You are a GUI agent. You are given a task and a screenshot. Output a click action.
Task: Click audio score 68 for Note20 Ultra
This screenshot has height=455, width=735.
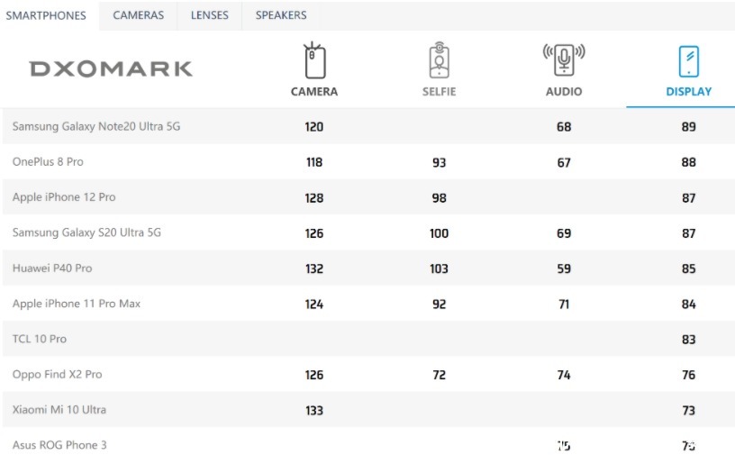tap(564, 127)
